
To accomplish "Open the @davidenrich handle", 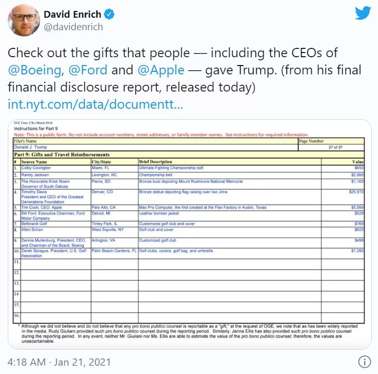I will (x=73, y=27).
